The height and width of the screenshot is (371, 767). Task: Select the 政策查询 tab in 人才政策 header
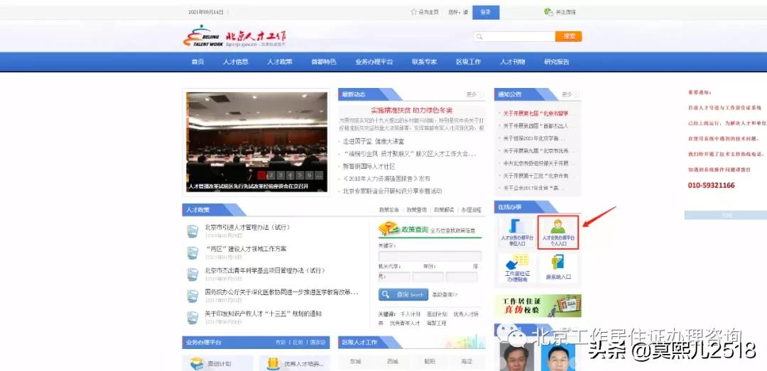pyautogui.click(x=416, y=210)
